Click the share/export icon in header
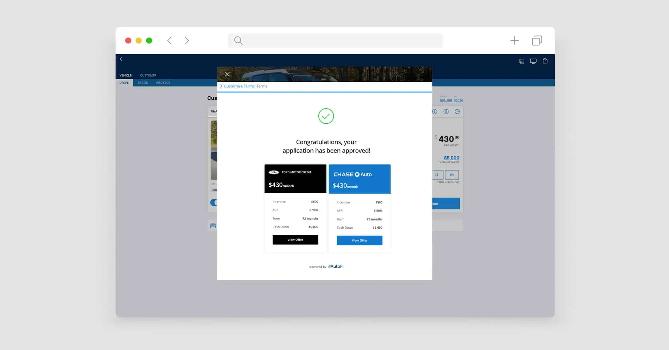669x350 pixels. 545,61
